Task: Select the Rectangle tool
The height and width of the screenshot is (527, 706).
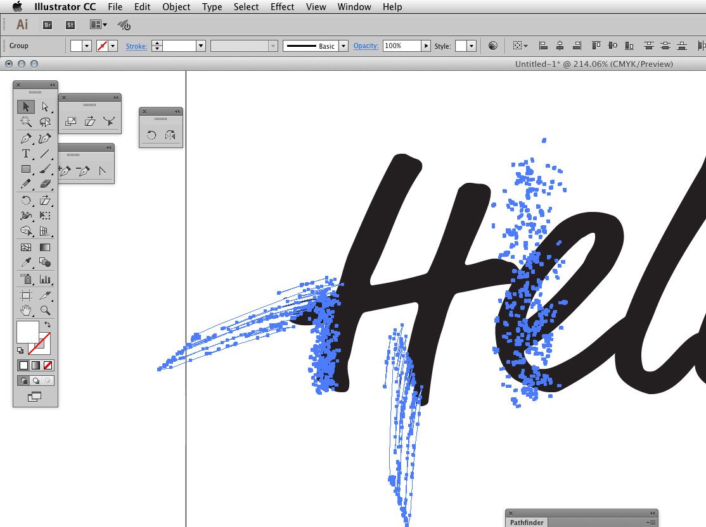Action: (25, 169)
